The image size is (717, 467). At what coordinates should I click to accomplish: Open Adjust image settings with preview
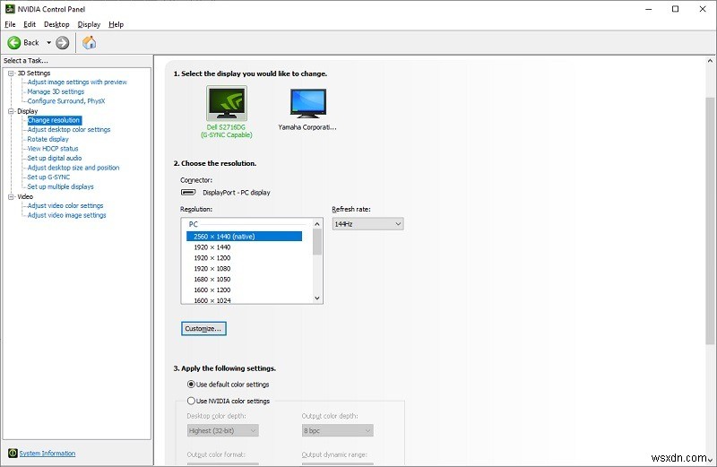click(77, 82)
